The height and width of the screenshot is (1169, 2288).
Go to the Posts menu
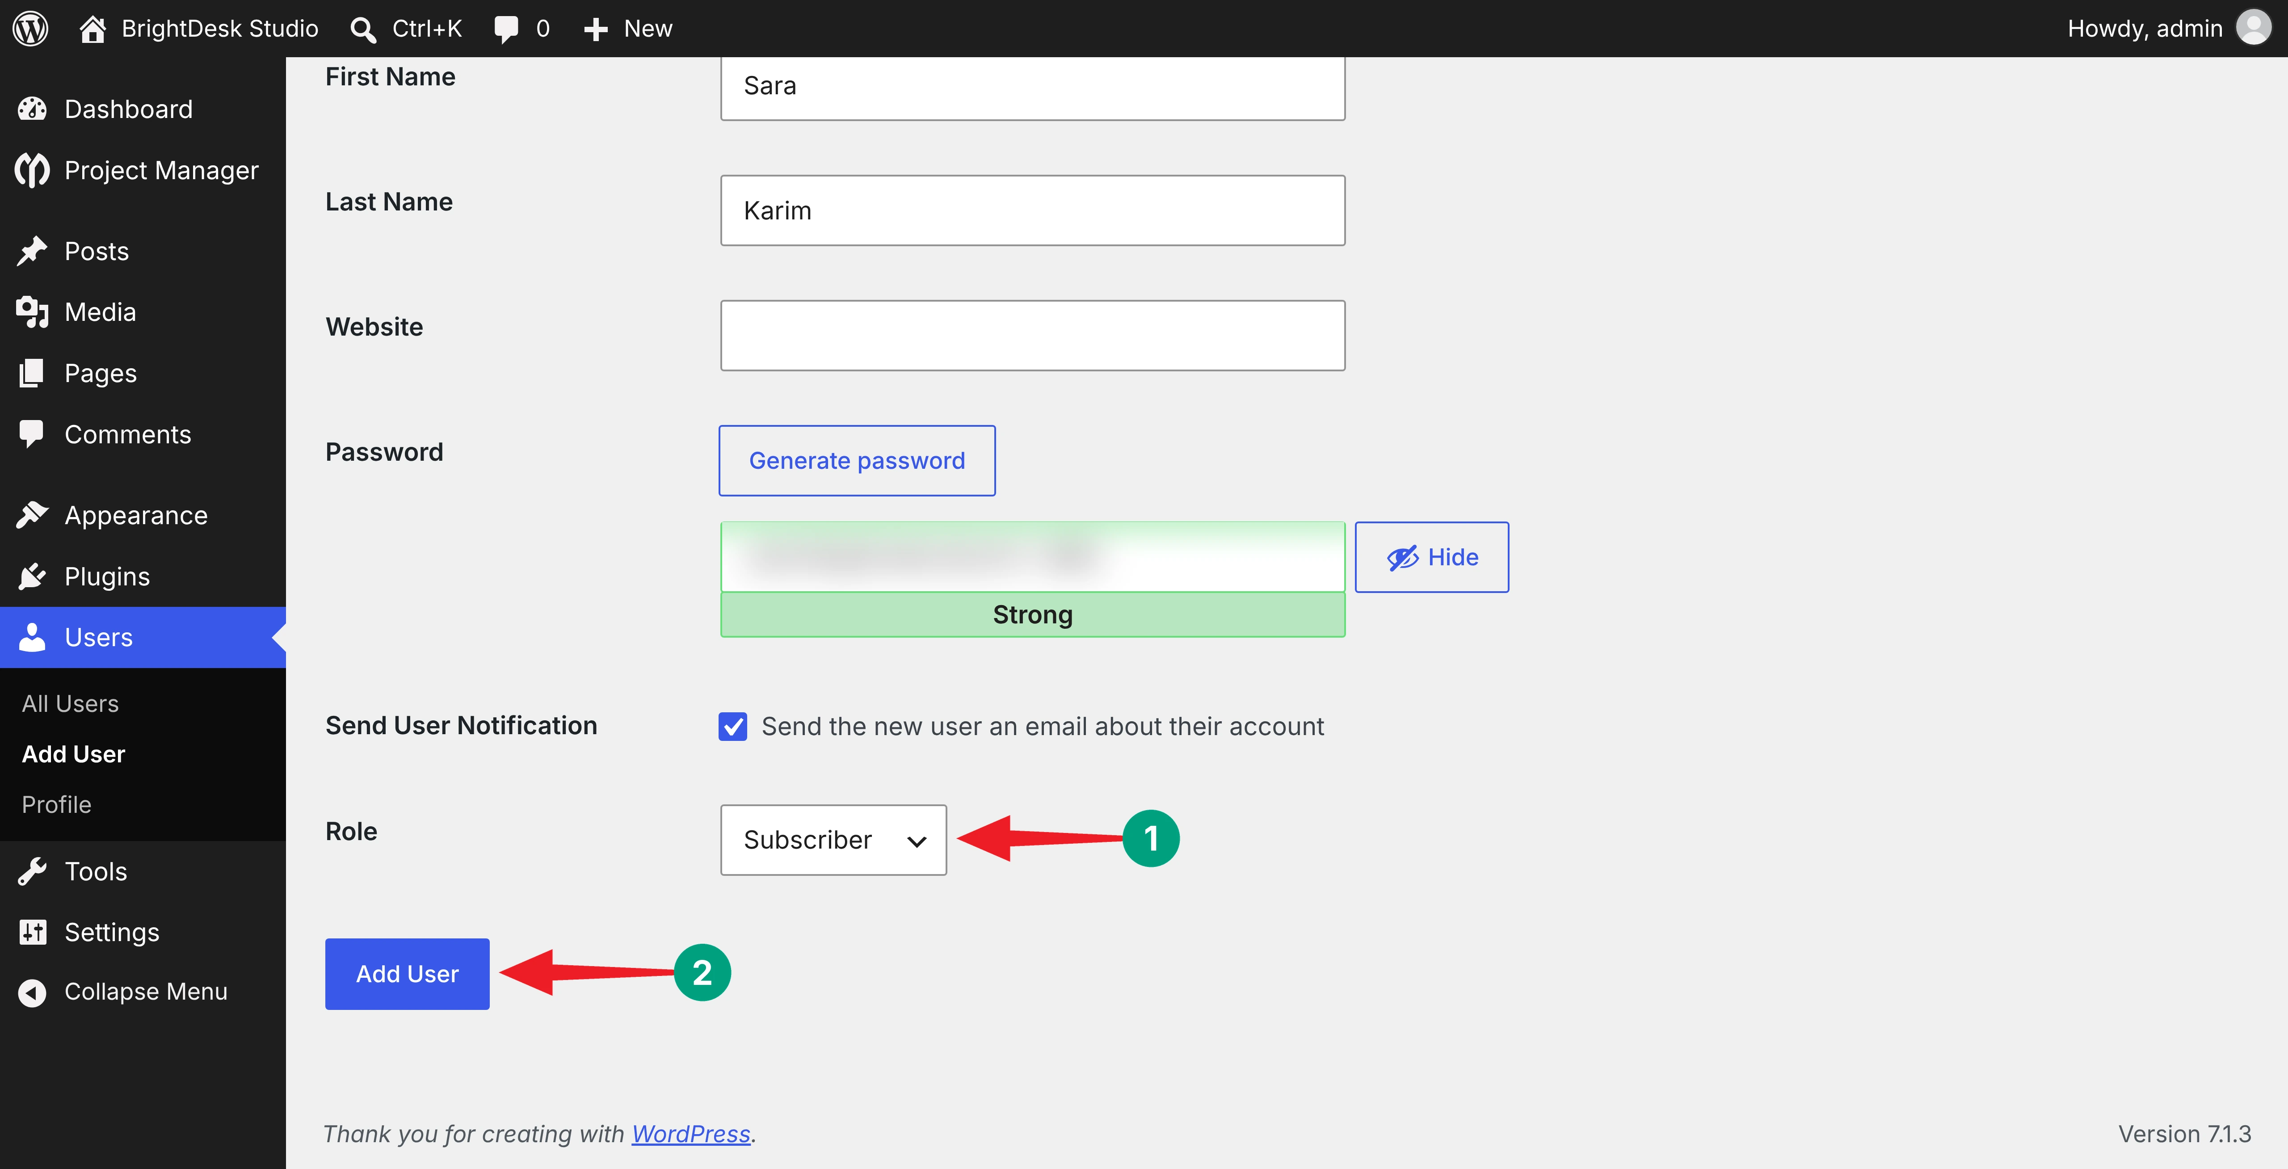97,252
